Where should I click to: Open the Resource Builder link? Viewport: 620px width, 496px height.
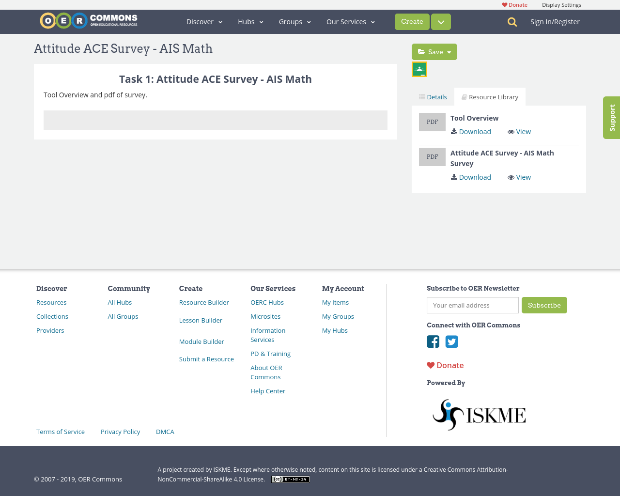coord(204,302)
